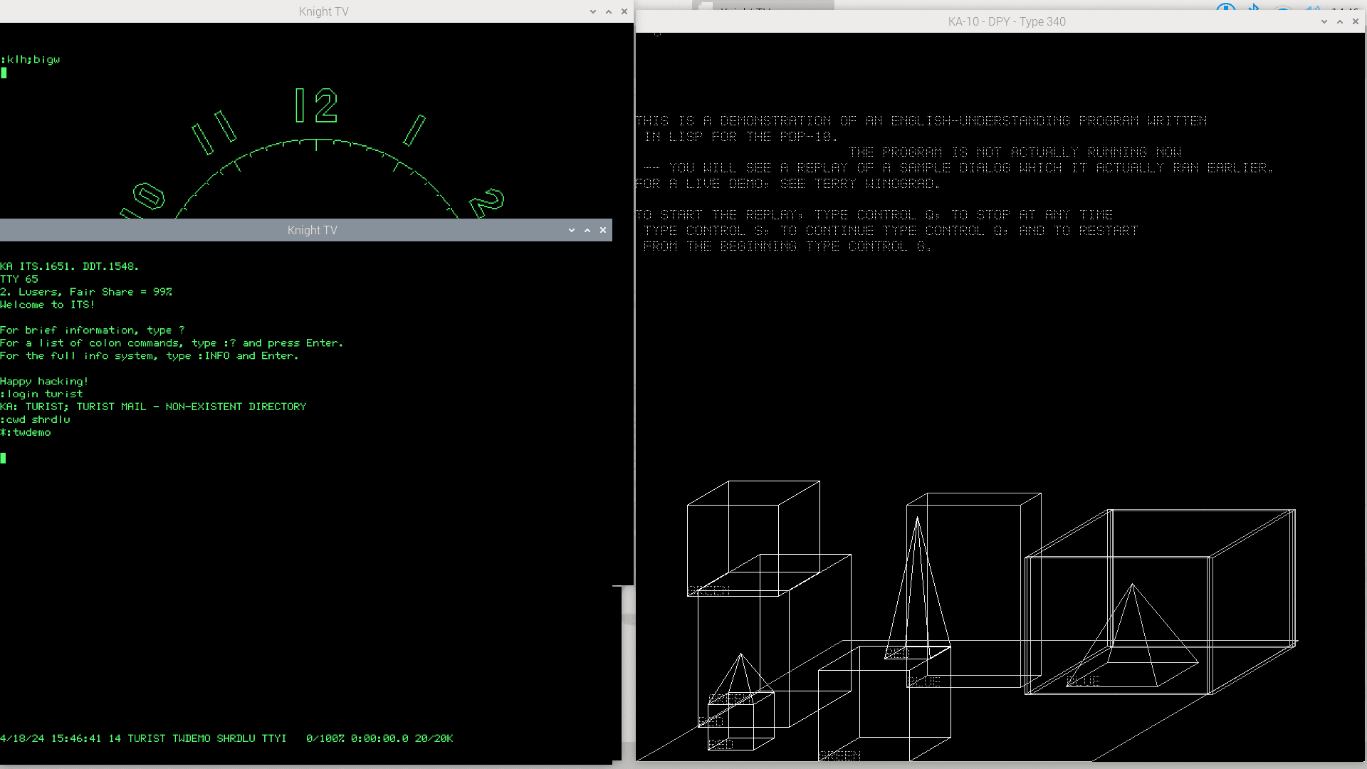Roll up the lower Knight TV window with the down chevron

click(x=572, y=230)
